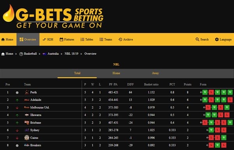Click the Brisbane team logo
Image resolution: width=234 pixels, height=150 pixels.
coord(27,122)
